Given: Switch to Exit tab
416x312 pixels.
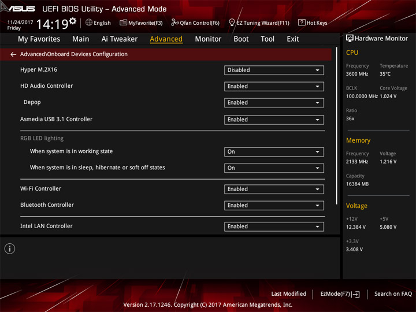Looking at the screenshot, I should click(x=293, y=39).
